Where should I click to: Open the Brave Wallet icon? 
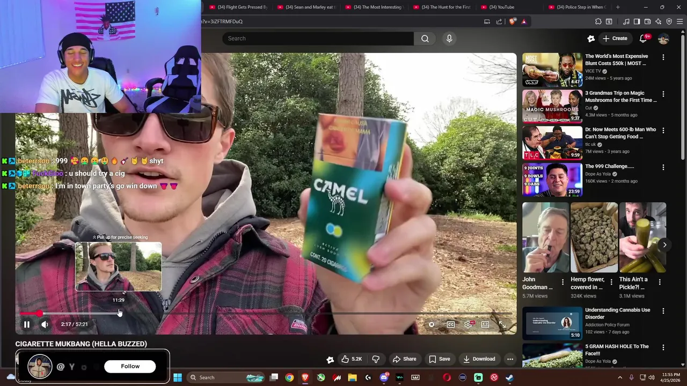pyautogui.click(x=647, y=21)
